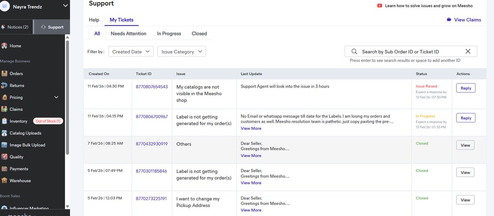Click the View Claims icon

[x=449, y=20]
